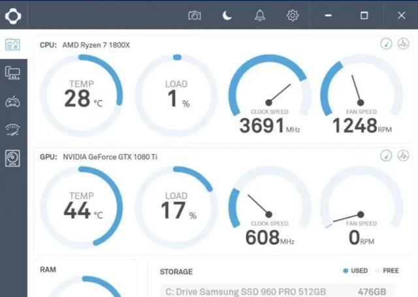Open the games controller sidebar tab
This screenshot has height=297, width=418.
point(12,102)
